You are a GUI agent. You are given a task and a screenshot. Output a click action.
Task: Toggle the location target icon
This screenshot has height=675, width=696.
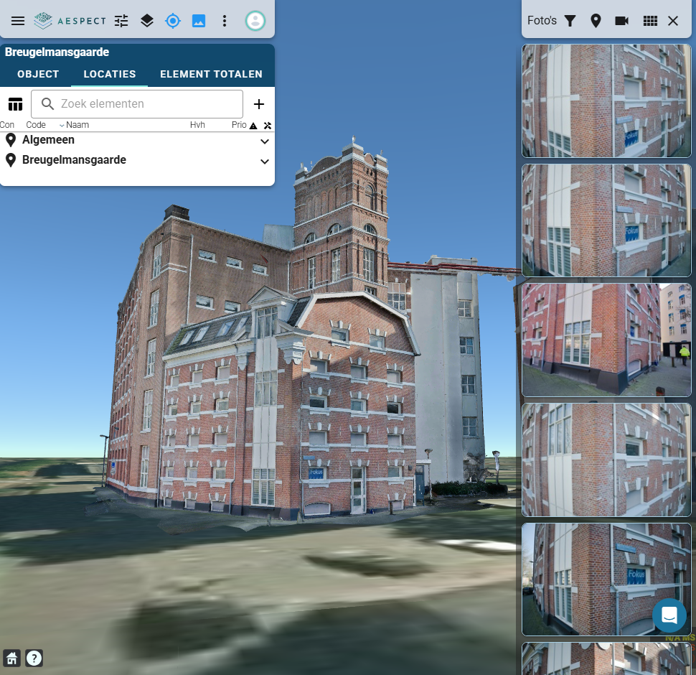[173, 21]
